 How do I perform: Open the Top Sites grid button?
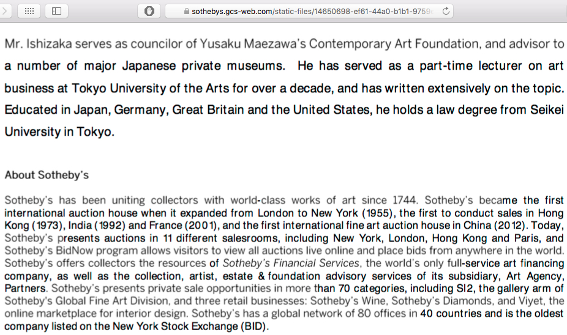[29, 11]
